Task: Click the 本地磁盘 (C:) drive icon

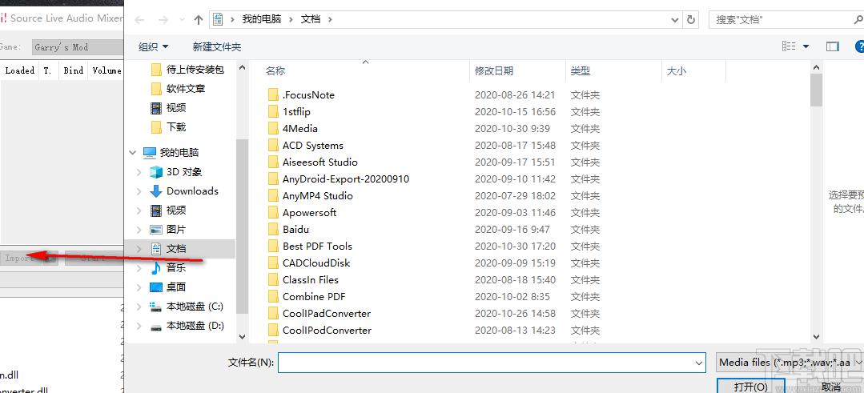Action: [x=156, y=307]
